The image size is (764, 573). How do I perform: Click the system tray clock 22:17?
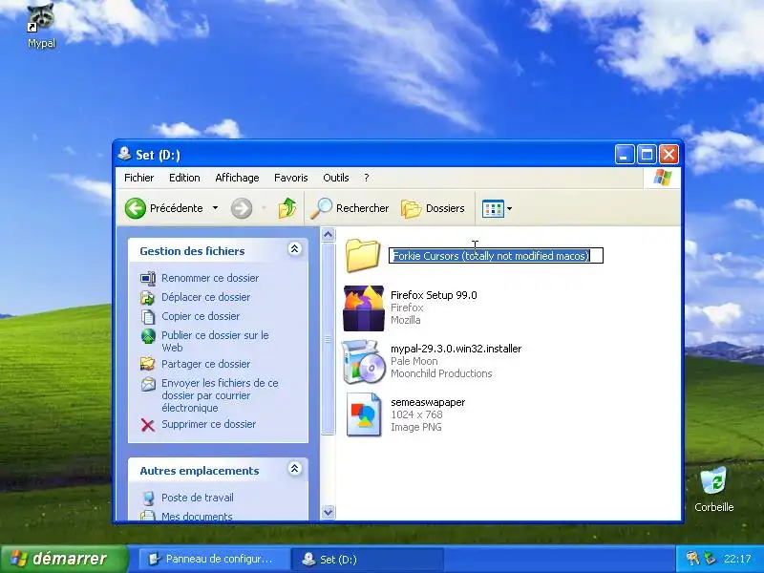[x=737, y=559]
